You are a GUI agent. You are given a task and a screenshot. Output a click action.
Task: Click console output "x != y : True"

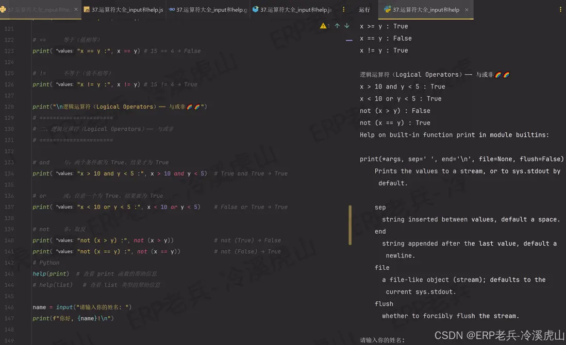pyautogui.click(x=384, y=50)
